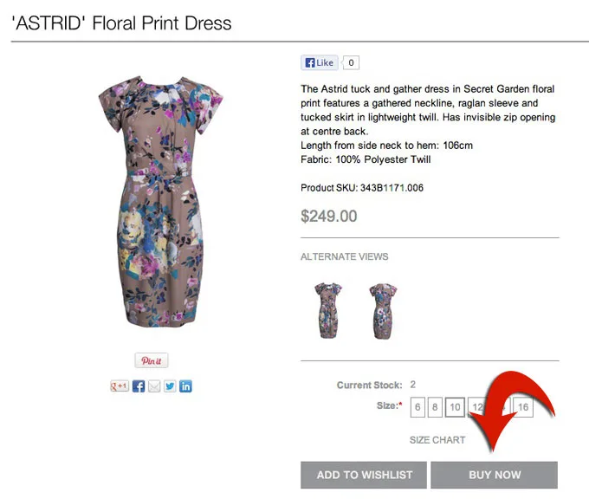Share on Twitter bird icon
The height and width of the screenshot is (499, 589).
pos(170,386)
